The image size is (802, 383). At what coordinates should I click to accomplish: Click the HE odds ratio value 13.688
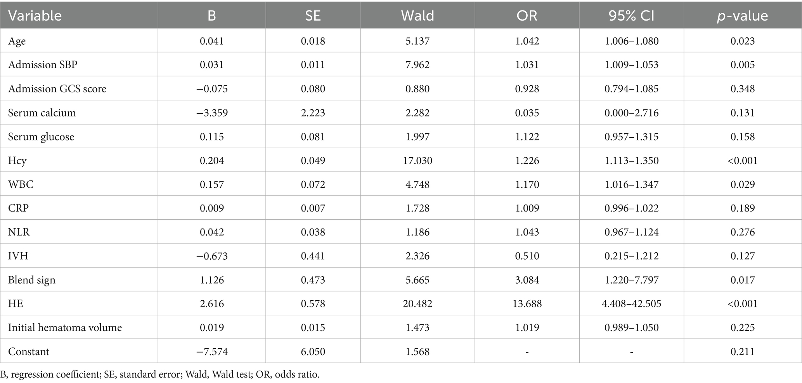click(x=527, y=303)
